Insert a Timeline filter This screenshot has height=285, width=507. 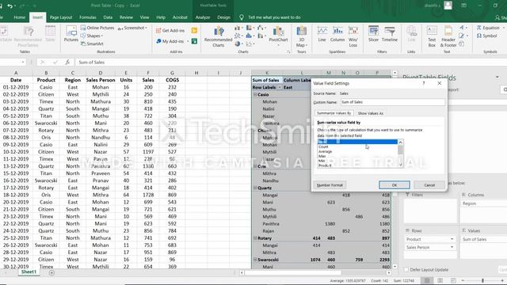coord(390,34)
